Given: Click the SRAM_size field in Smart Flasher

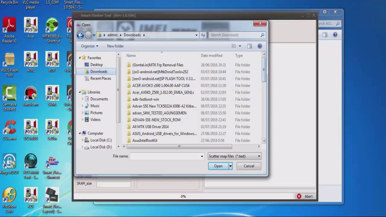Looking at the screenshot, I should tap(114, 184).
